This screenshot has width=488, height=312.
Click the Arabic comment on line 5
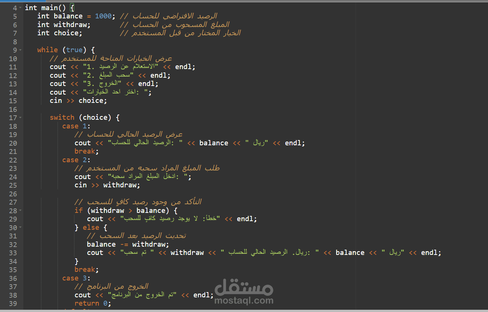168,16
